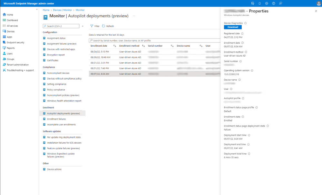
Task: Select Autopilot deployments (preview)
Action: 62,113
